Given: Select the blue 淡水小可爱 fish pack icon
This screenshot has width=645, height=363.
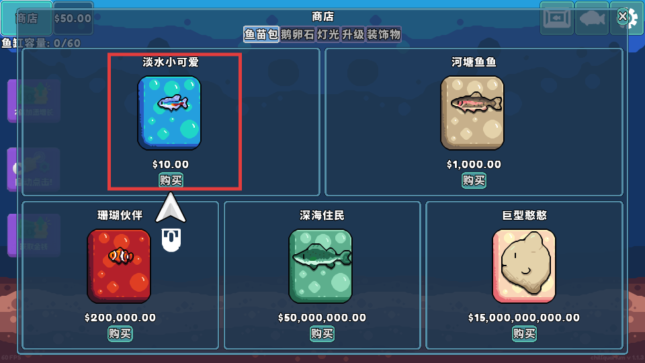Looking at the screenshot, I should point(169,113).
